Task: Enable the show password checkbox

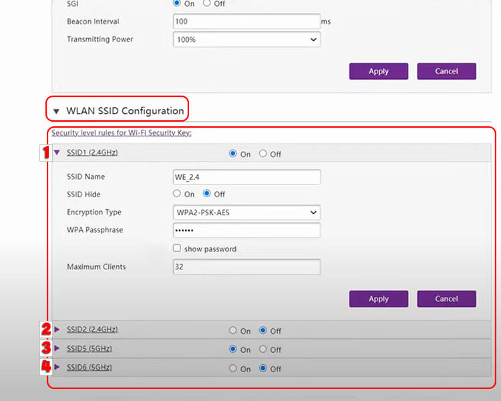Action: tap(177, 249)
